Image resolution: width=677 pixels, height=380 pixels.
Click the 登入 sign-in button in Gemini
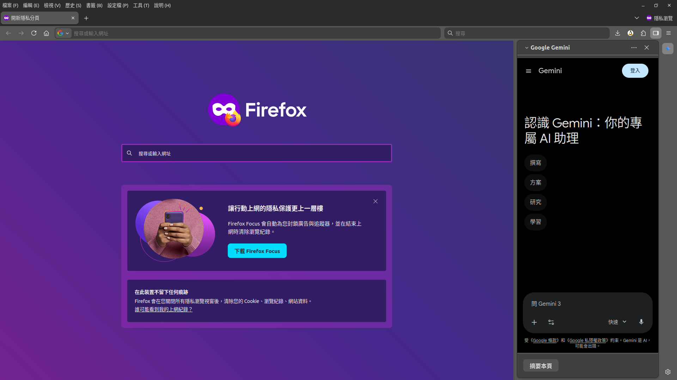pyautogui.click(x=635, y=71)
